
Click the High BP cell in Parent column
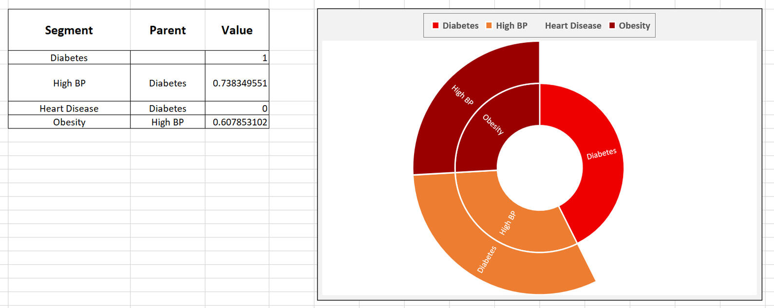point(168,122)
